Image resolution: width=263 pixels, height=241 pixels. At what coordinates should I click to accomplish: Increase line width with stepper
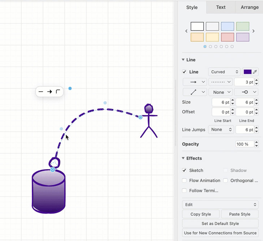[256, 80]
